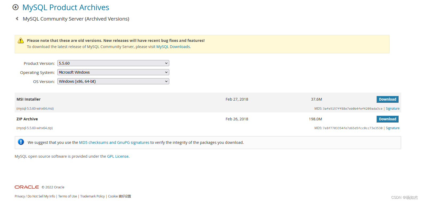Click the OS Version label

point(44,82)
